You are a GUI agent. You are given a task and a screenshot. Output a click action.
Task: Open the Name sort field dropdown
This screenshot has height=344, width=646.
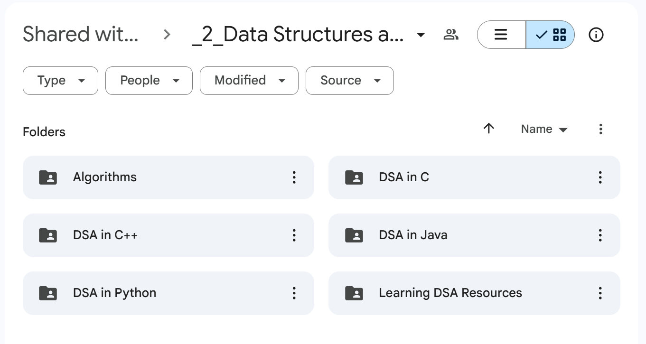pos(544,129)
